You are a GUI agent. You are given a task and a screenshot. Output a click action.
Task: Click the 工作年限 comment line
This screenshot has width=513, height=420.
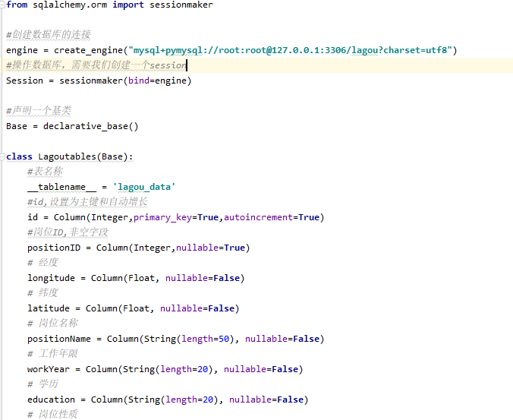[x=52, y=354]
